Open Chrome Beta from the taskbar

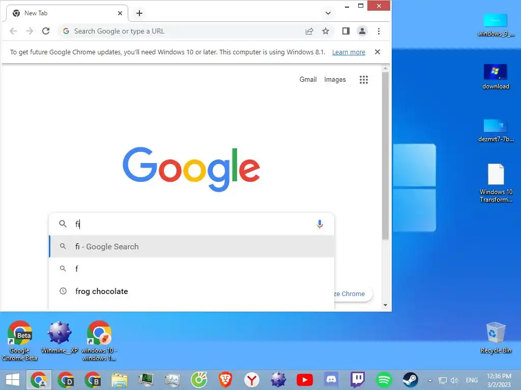[93, 380]
